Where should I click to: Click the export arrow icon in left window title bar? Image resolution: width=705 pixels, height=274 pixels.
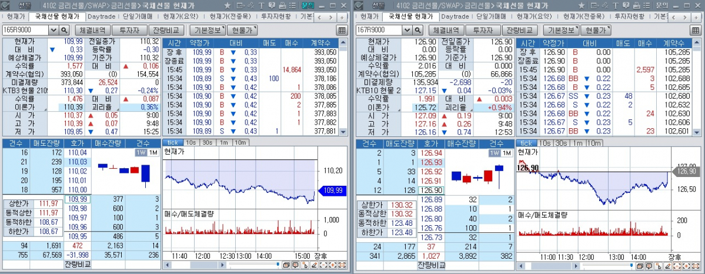[240, 6]
